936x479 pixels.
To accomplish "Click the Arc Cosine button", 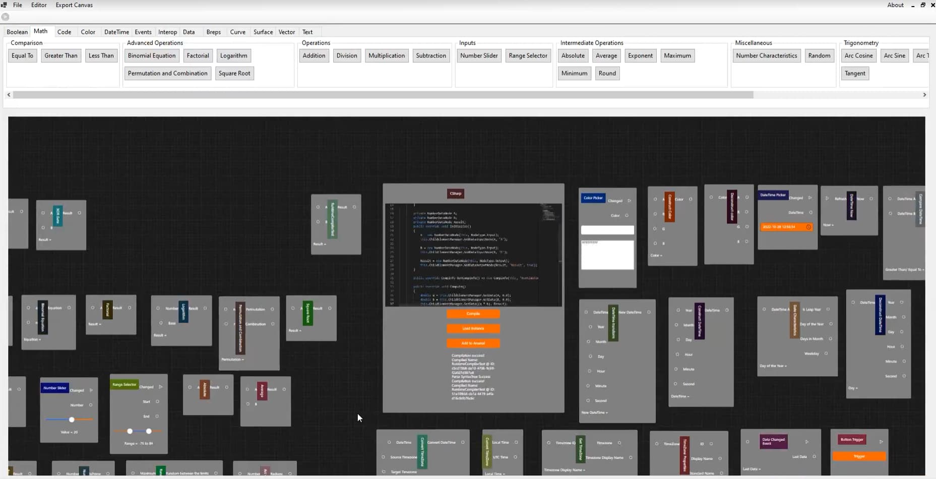I will pyautogui.click(x=858, y=55).
